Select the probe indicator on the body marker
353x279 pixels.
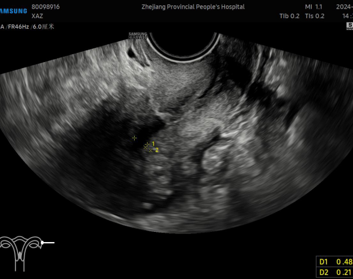pyautogui.click(x=48, y=243)
